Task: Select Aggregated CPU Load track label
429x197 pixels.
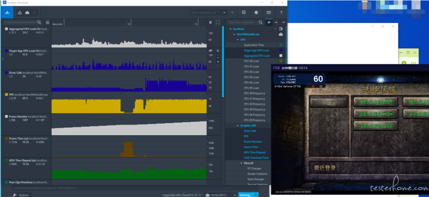Action: click(x=29, y=29)
